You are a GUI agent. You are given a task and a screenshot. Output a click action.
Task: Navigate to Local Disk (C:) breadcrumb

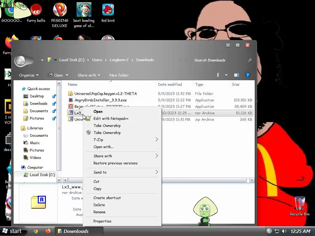[x=72, y=60]
